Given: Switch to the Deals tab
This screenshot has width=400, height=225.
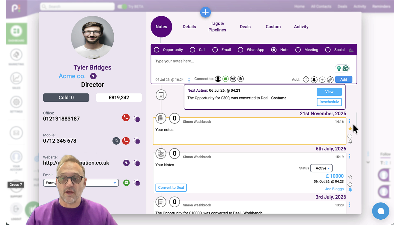Looking at the screenshot, I should click(245, 27).
